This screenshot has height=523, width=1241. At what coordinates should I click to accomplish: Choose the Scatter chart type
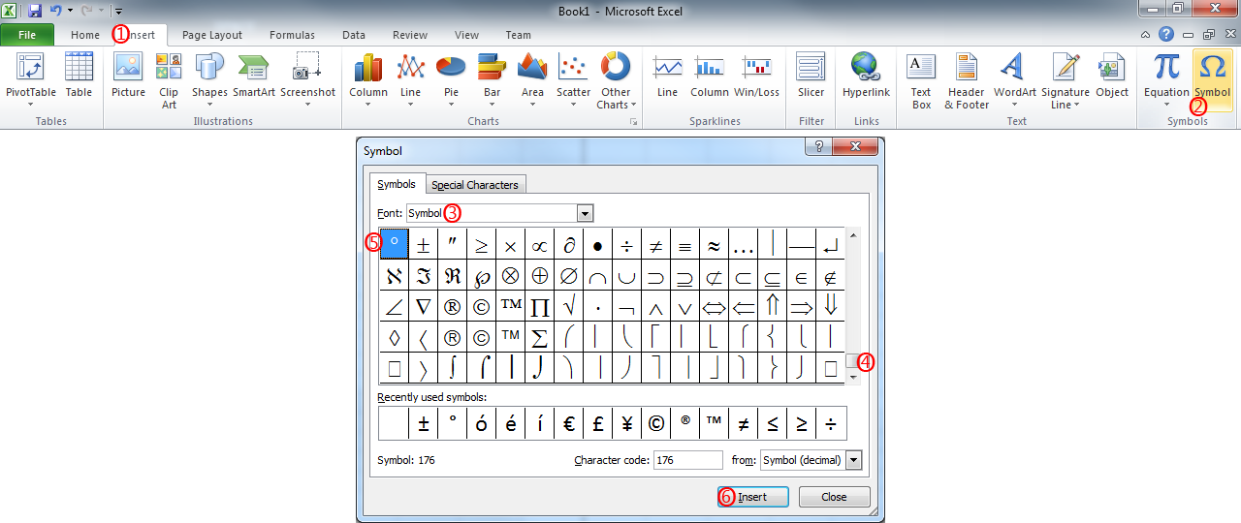tap(574, 79)
